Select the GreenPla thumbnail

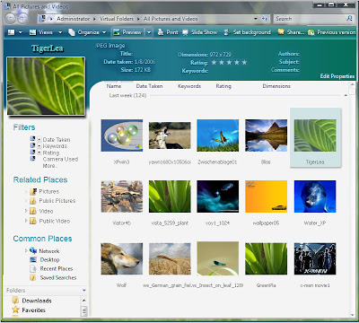tap(266, 258)
